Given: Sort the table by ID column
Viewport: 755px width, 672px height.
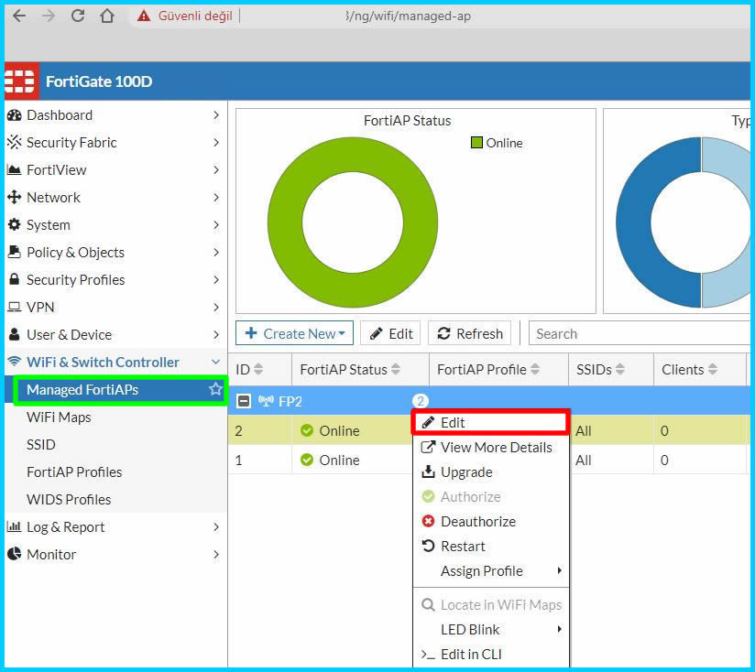Looking at the screenshot, I should click(258, 370).
